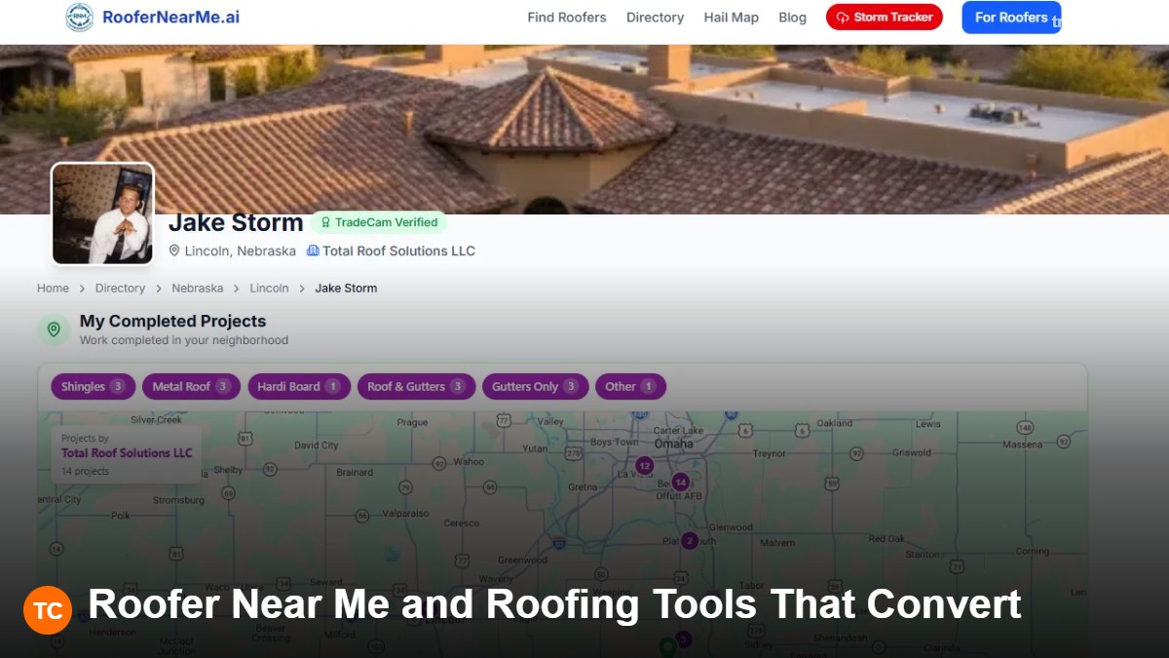This screenshot has height=658, width=1169.
Task: Click the Nebraska breadcrumb link
Action: [x=198, y=289]
